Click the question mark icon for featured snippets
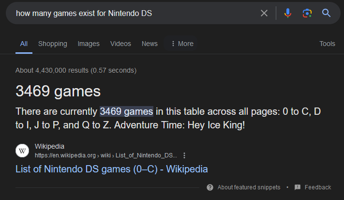 210,187
